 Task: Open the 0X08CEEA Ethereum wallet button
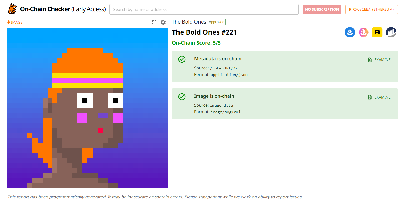(x=372, y=9)
